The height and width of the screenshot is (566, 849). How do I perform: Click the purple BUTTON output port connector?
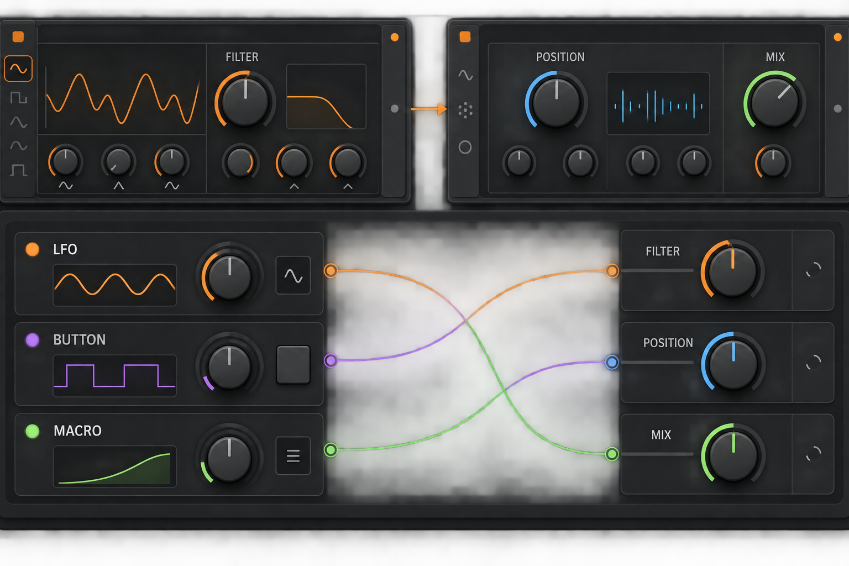pyautogui.click(x=331, y=360)
